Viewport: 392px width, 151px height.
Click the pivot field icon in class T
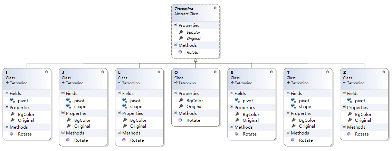(x=293, y=100)
